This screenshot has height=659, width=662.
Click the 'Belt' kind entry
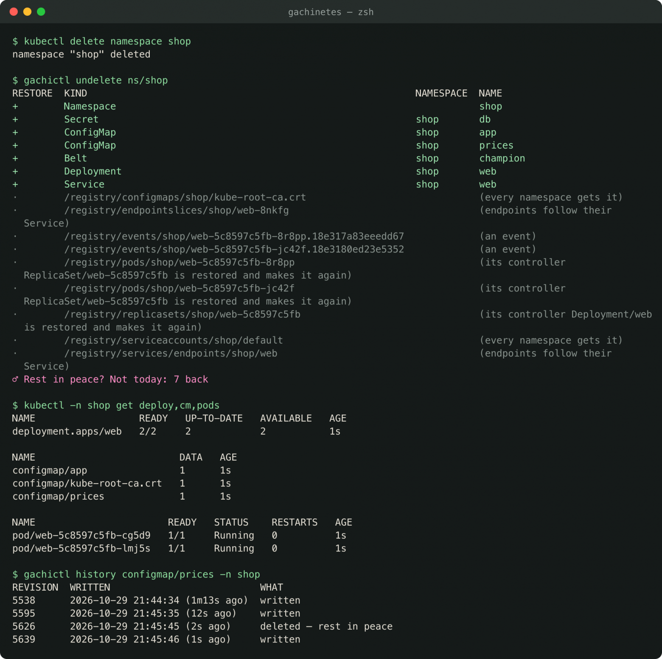pos(76,158)
